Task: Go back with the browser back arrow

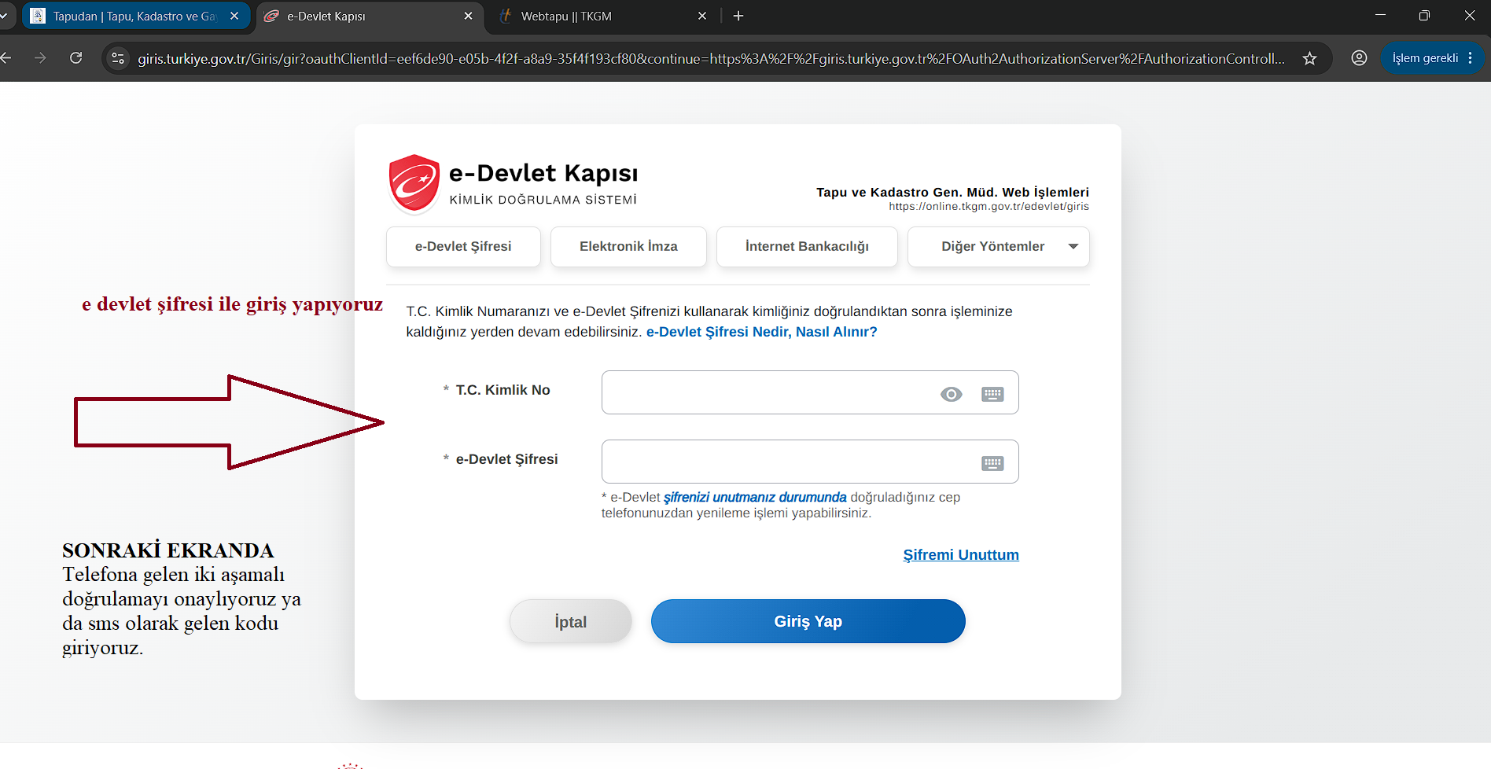Action: click(6, 58)
